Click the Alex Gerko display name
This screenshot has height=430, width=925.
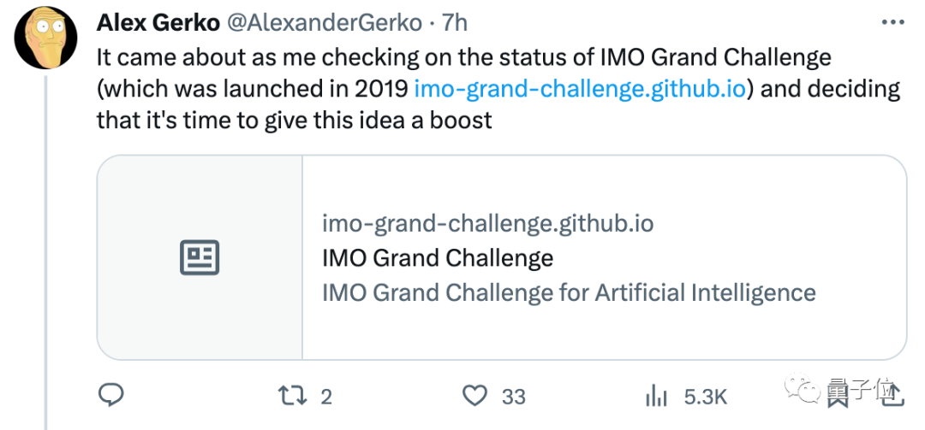pyautogui.click(x=160, y=23)
